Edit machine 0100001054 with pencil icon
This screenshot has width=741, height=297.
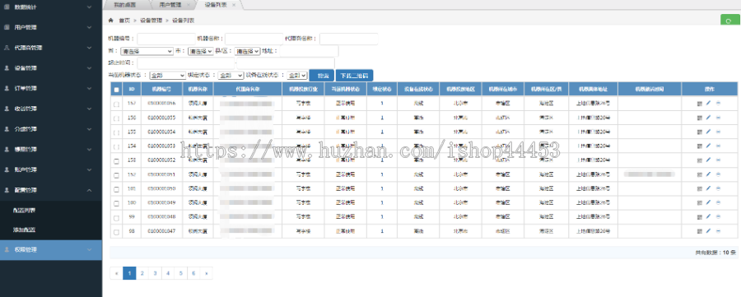tap(708, 132)
